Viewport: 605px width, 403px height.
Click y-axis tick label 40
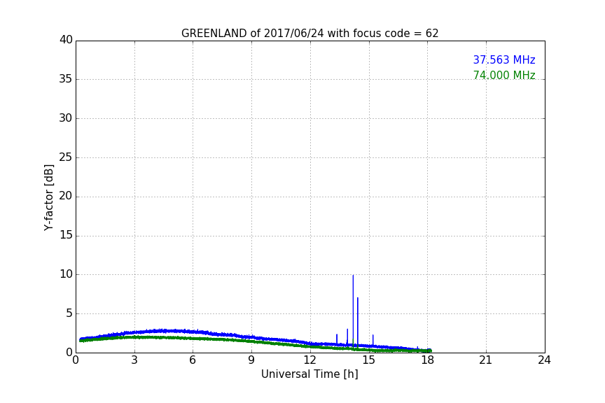[66, 40]
